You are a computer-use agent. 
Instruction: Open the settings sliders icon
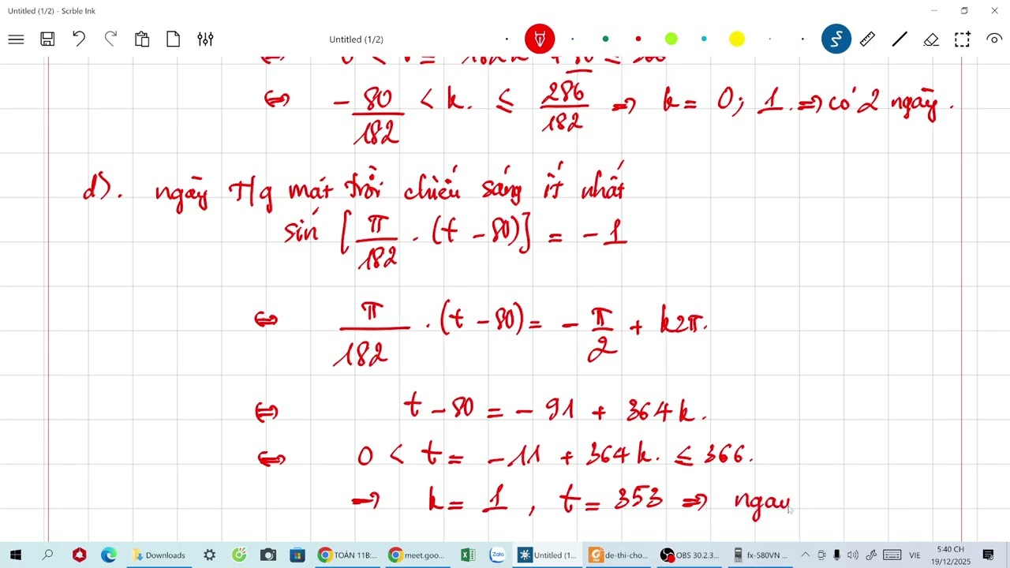point(205,39)
